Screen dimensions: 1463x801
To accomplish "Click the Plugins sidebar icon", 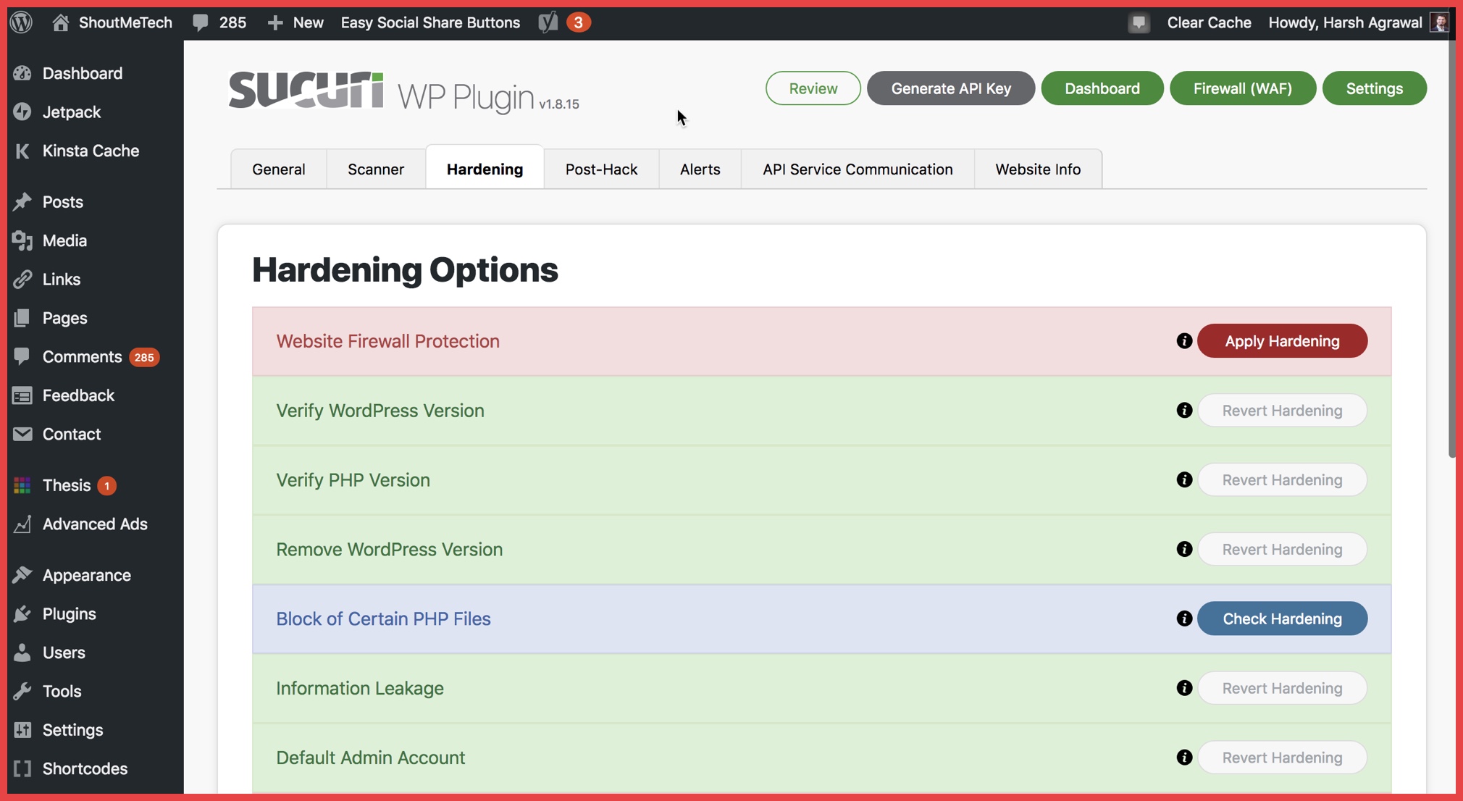I will tap(22, 613).
